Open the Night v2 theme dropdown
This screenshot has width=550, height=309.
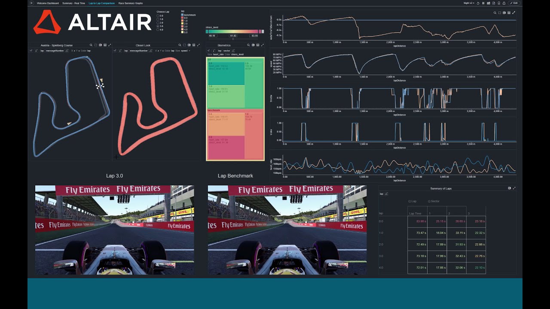pos(469,3)
